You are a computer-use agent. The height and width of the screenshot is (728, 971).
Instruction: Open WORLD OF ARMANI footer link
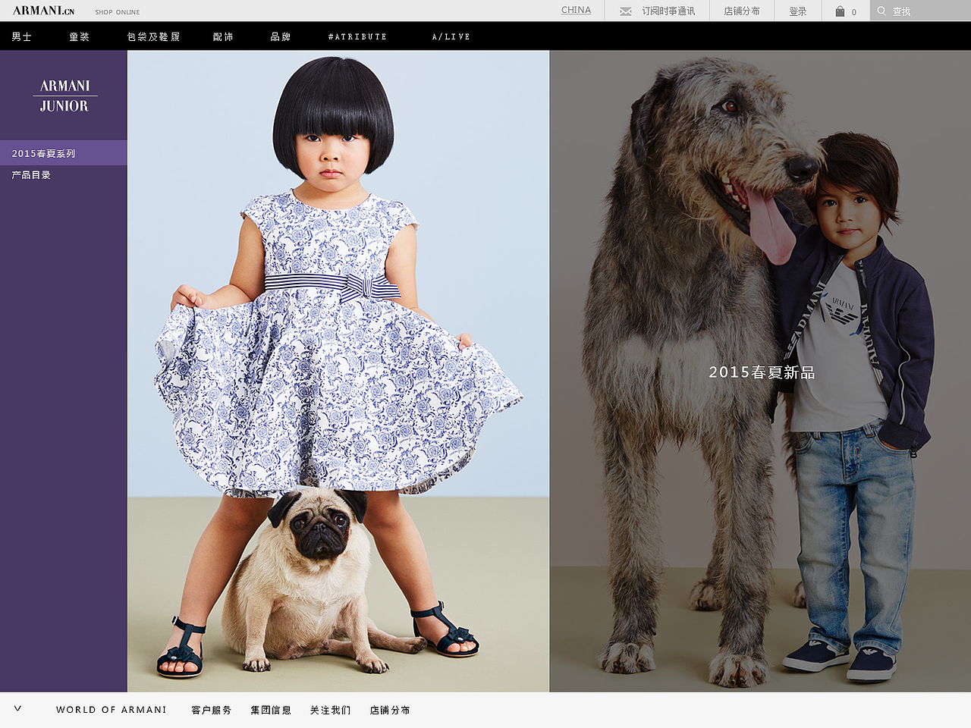(x=112, y=710)
